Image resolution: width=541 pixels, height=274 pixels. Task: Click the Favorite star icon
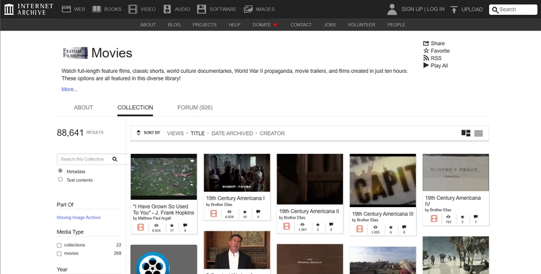point(426,51)
